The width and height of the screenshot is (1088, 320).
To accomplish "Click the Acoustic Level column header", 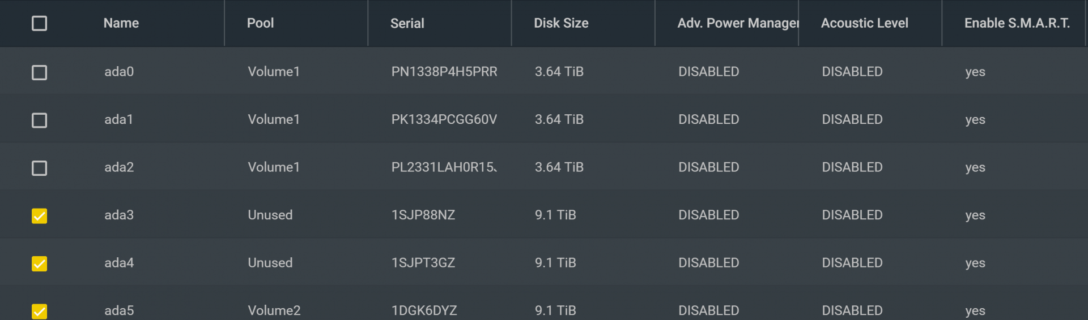I will coord(864,23).
